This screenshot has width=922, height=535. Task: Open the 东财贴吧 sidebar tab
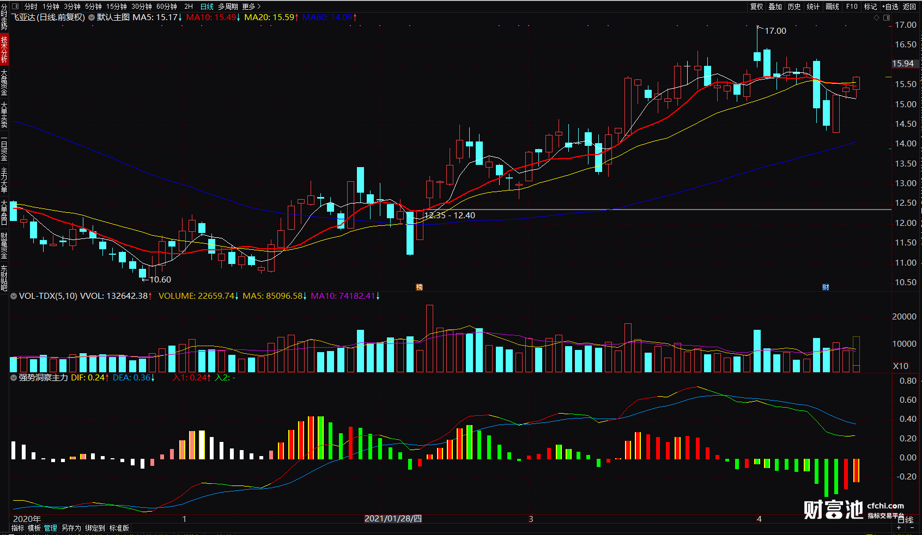4,278
